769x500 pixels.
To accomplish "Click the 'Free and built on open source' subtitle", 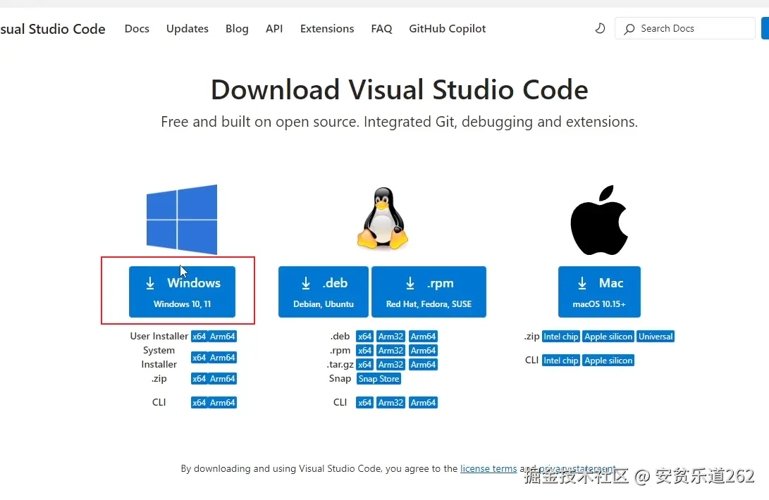I will (399, 122).
